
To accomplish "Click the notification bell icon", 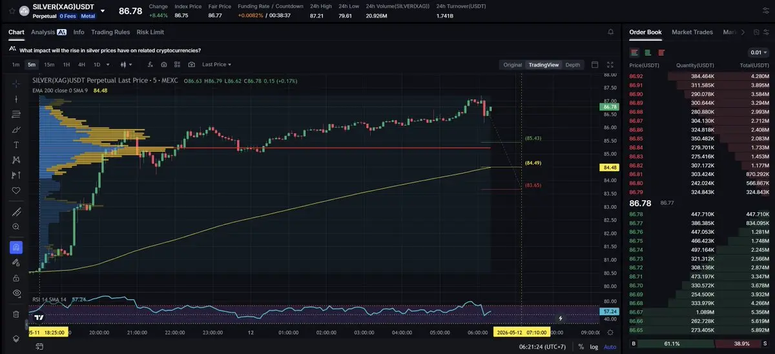I will coord(611,32).
